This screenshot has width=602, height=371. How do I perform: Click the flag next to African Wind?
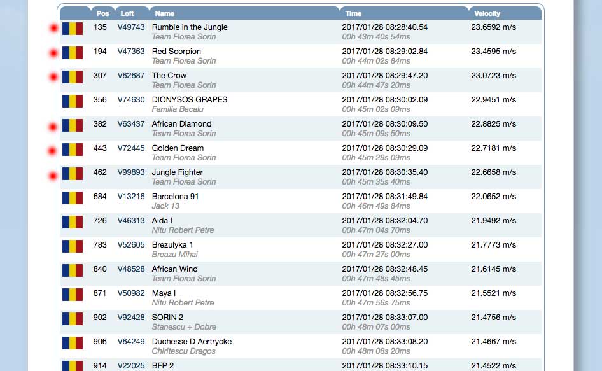(x=73, y=270)
